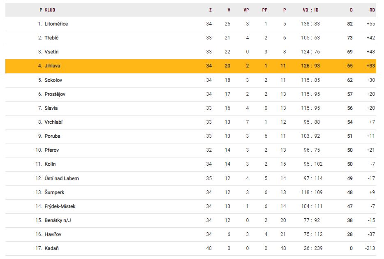This screenshot has height=259, width=384.
Task: Open the Litoměřice club link
Action: coord(56,24)
